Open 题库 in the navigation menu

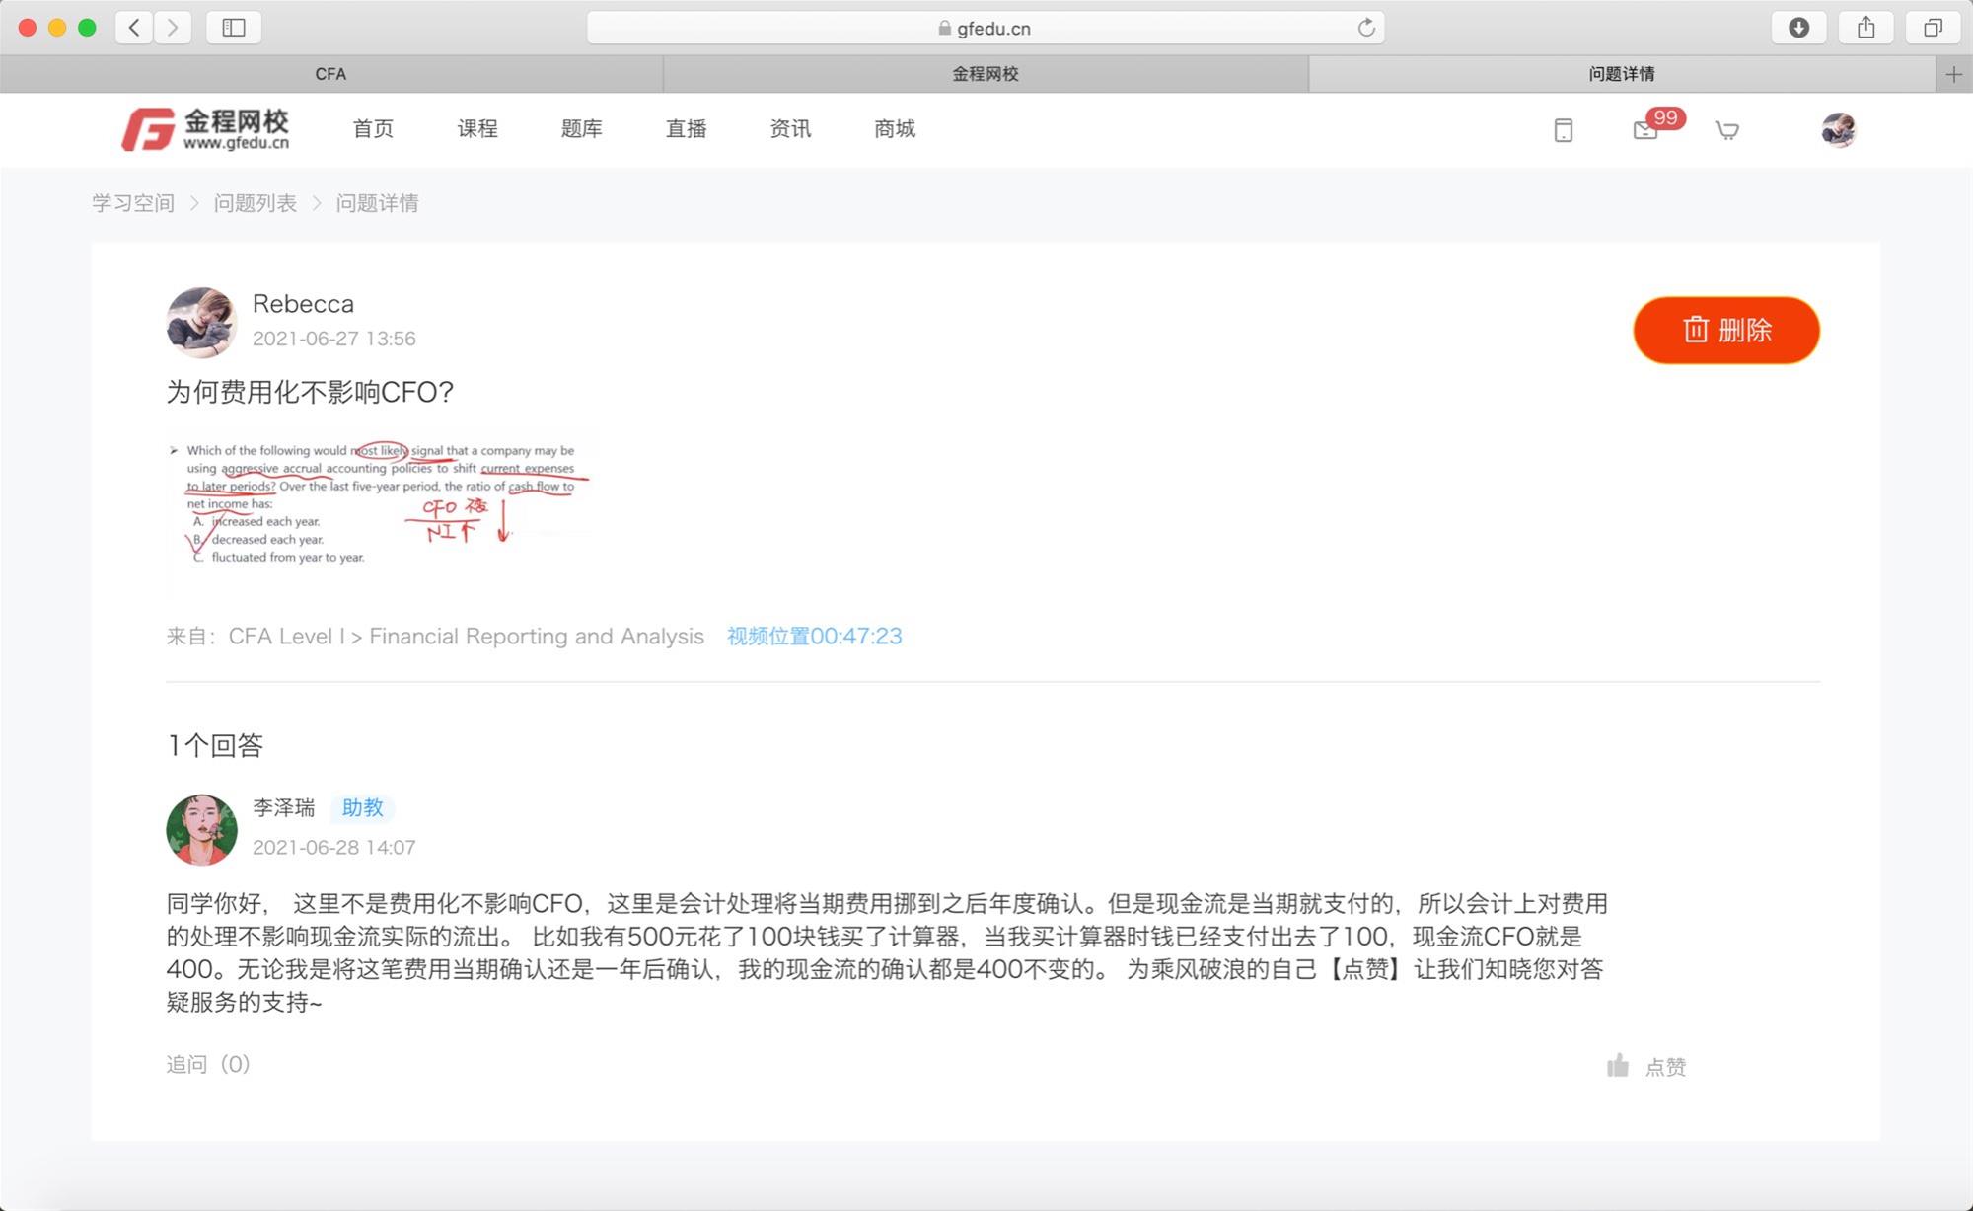(581, 128)
